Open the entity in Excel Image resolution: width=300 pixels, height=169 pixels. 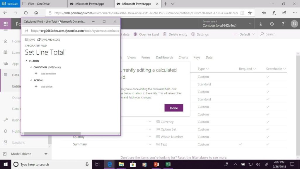(146, 34)
